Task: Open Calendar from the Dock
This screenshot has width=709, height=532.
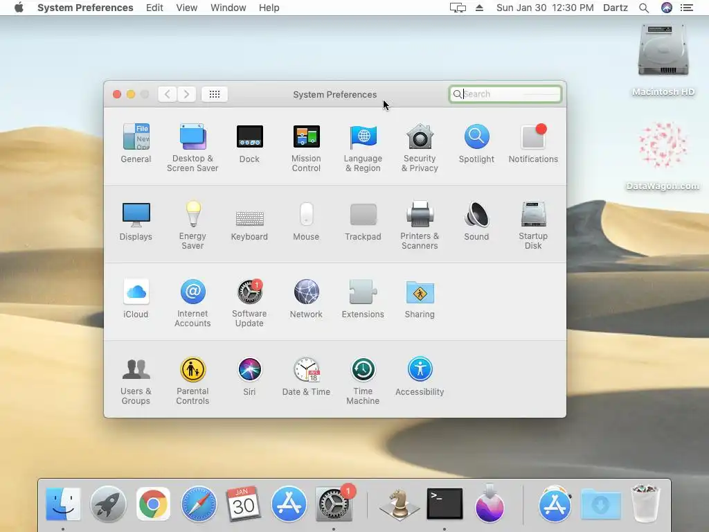Action: coord(243,504)
